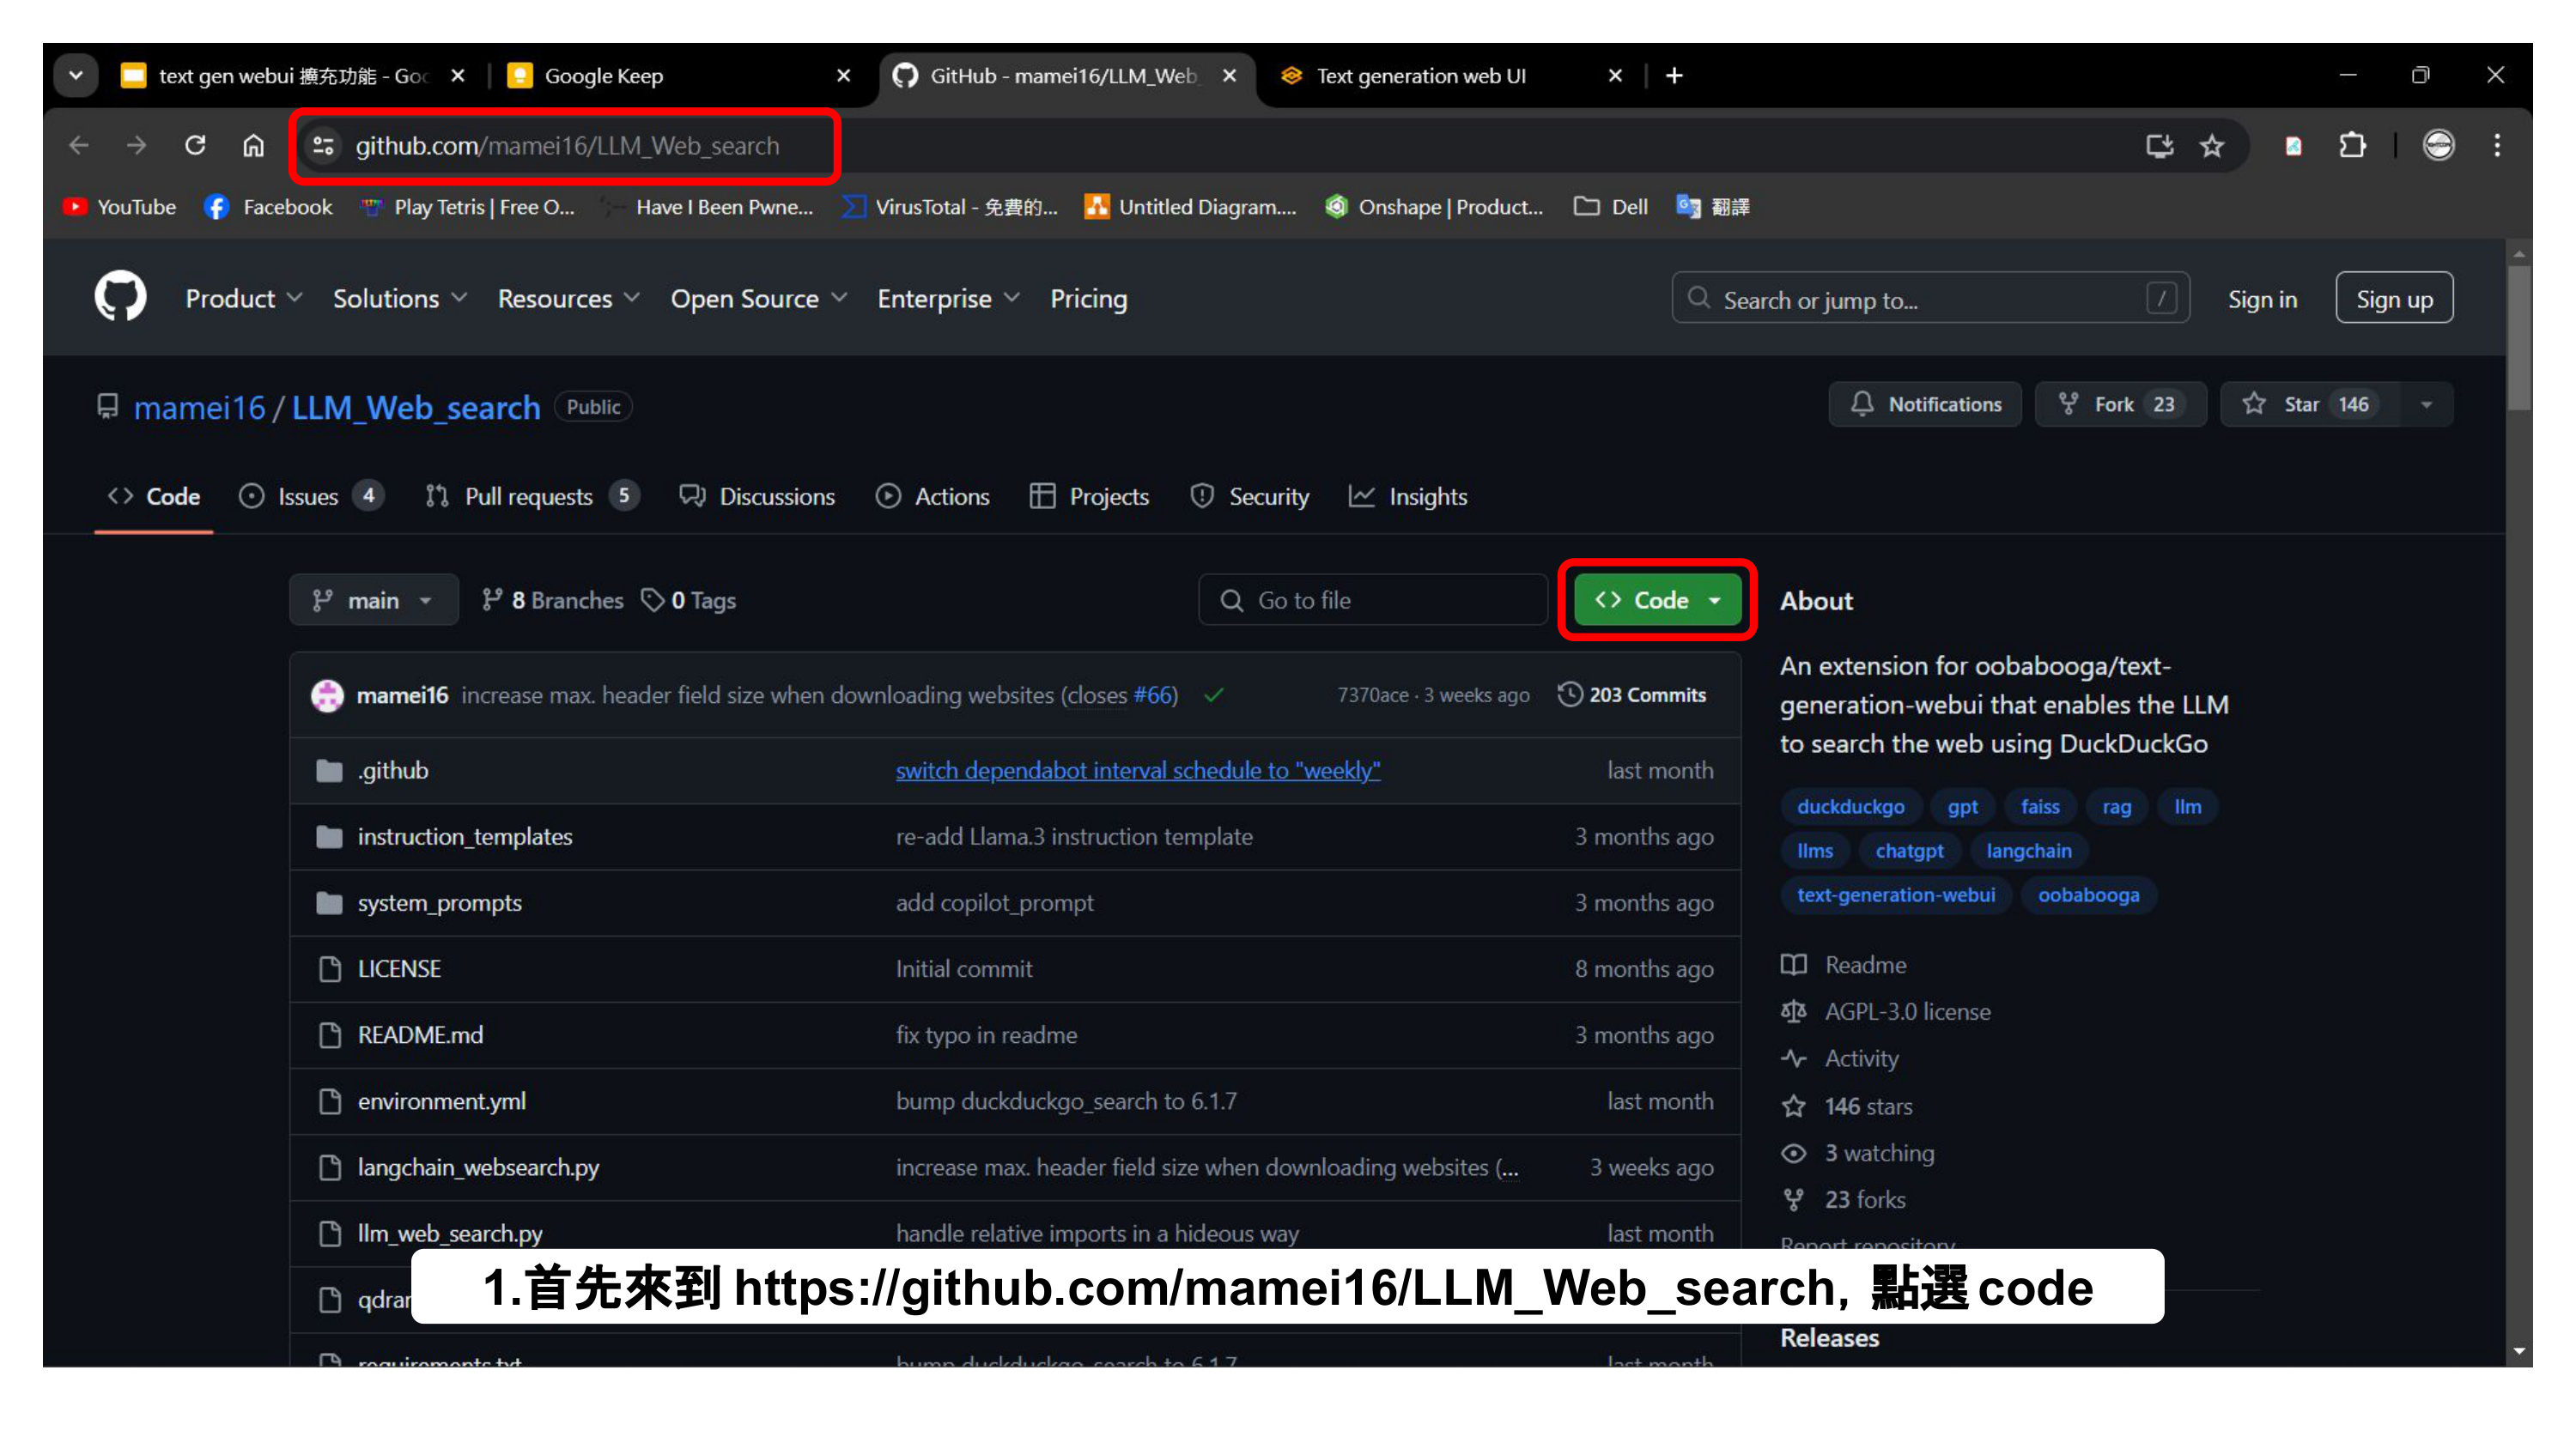2576x1449 pixels.
Task: Open the Actions tab
Action: [x=932, y=496]
